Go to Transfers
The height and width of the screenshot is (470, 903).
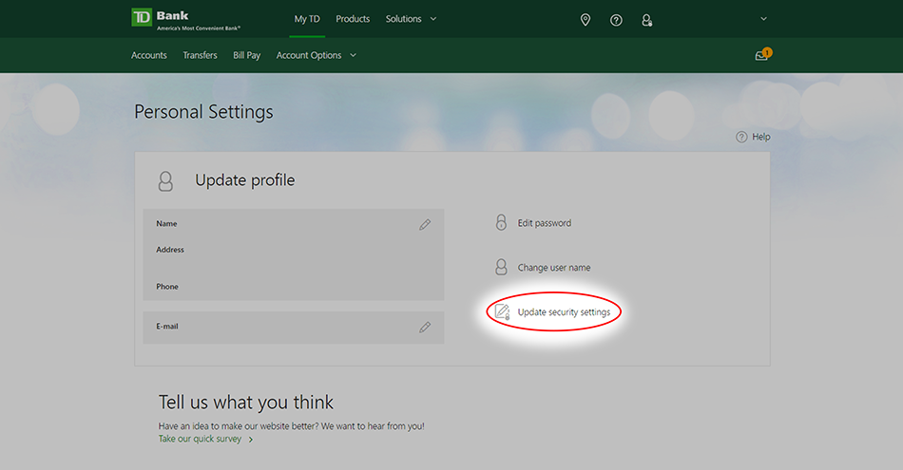(x=200, y=55)
